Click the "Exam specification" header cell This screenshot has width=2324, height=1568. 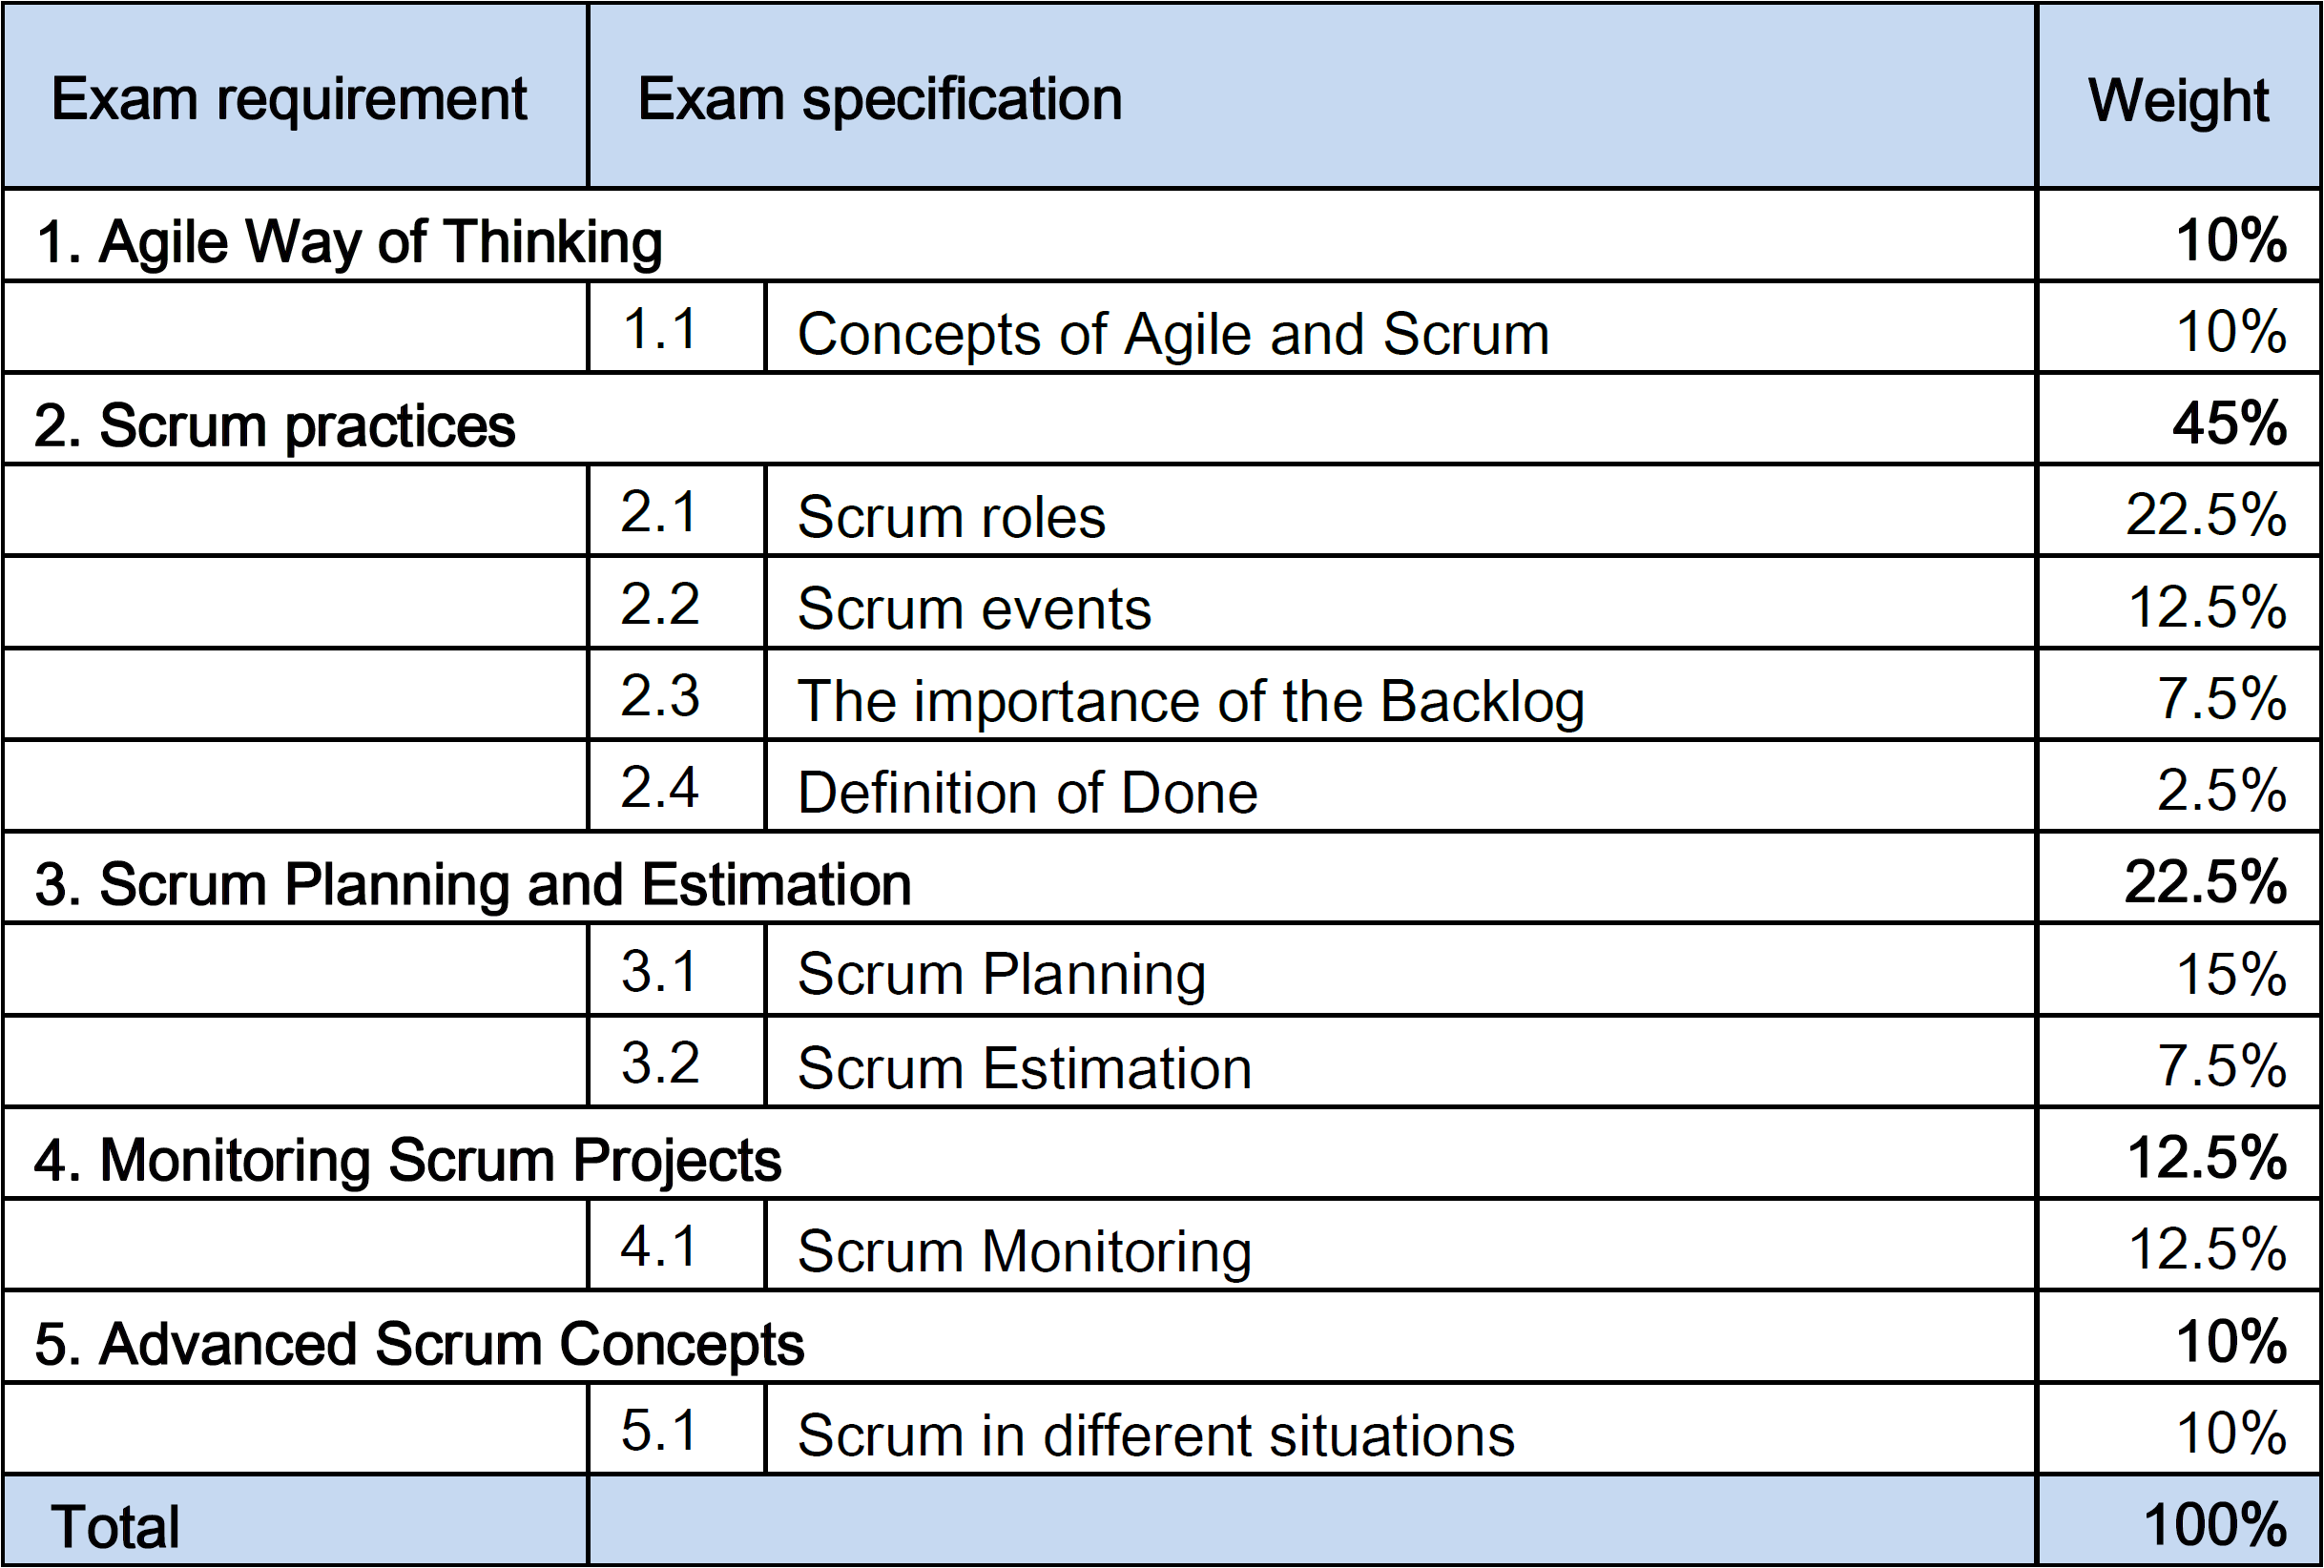1312,96
